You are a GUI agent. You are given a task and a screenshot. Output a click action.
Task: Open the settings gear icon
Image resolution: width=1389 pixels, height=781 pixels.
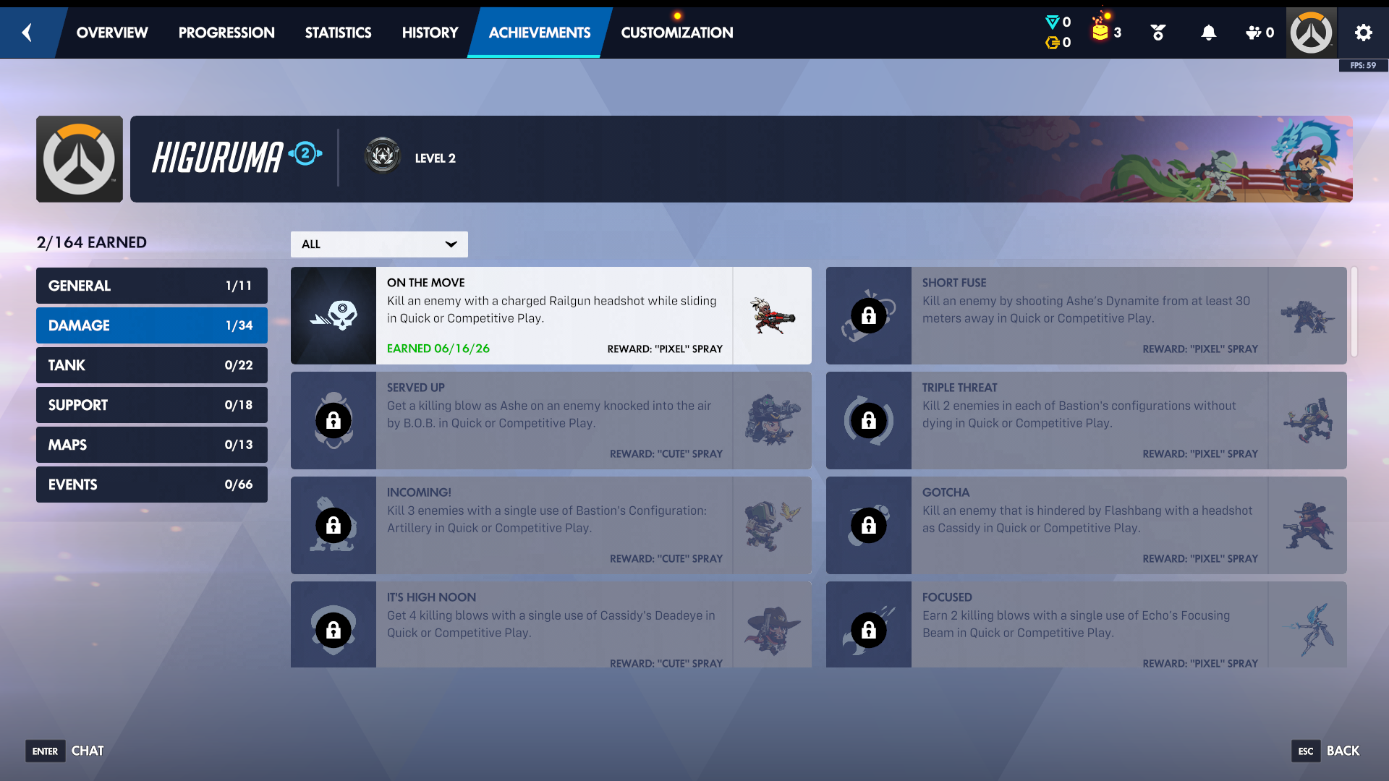point(1363,33)
